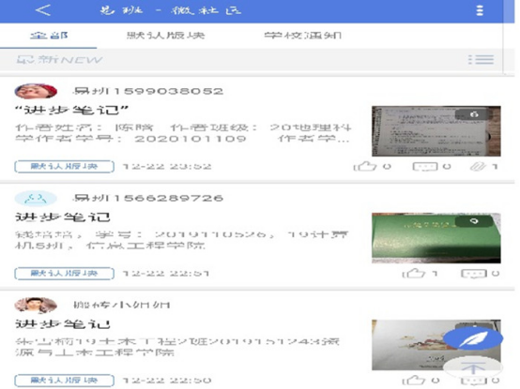The width and height of the screenshot is (520, 389).
Task: Open the first post's photo thumbnail
Action: (x=436, y=131)
